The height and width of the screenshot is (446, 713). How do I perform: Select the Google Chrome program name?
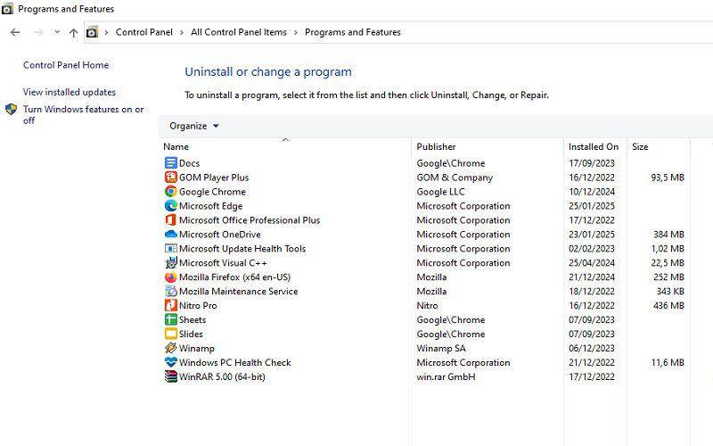coord(212,192)
